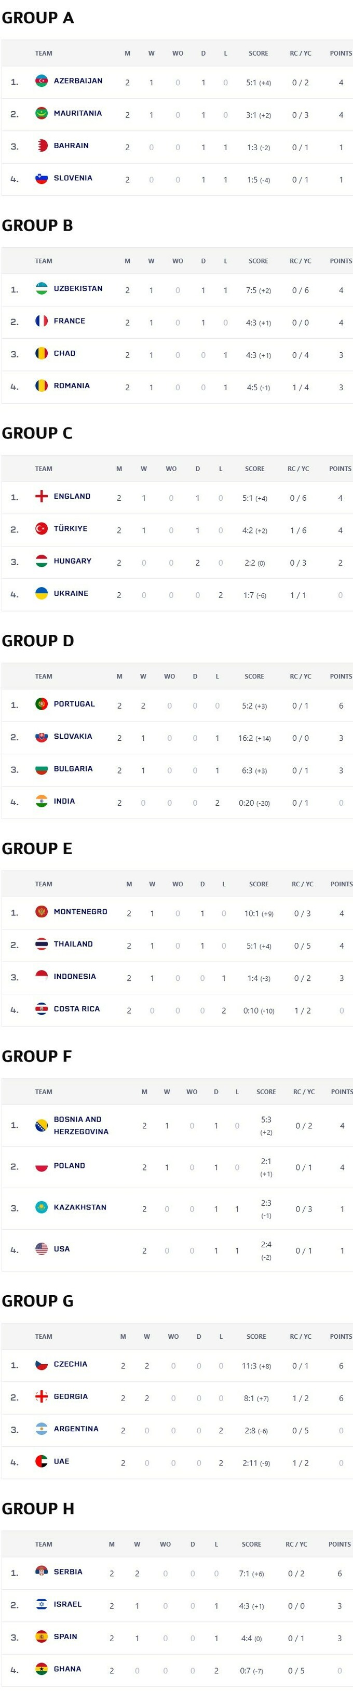This screenshot has width=353, height=1691.
Task: Click the Serbia flag icon
Action: pos(42,1572)
